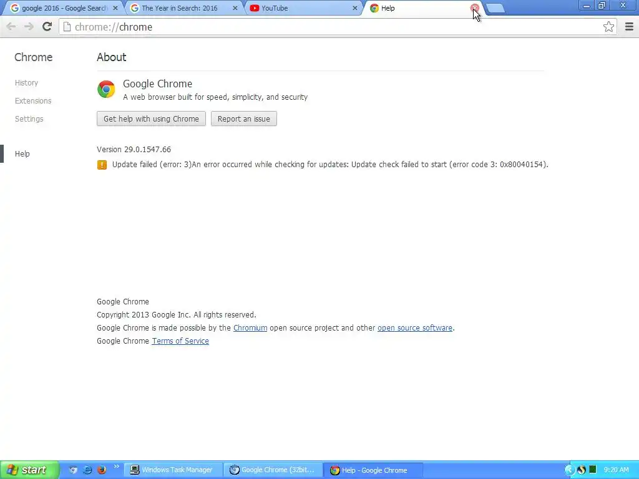Switch to Google Chrome (32bit) taskbar button
Image resolution: width=639 pixels, height=479 pixels.
pos(274,470)
